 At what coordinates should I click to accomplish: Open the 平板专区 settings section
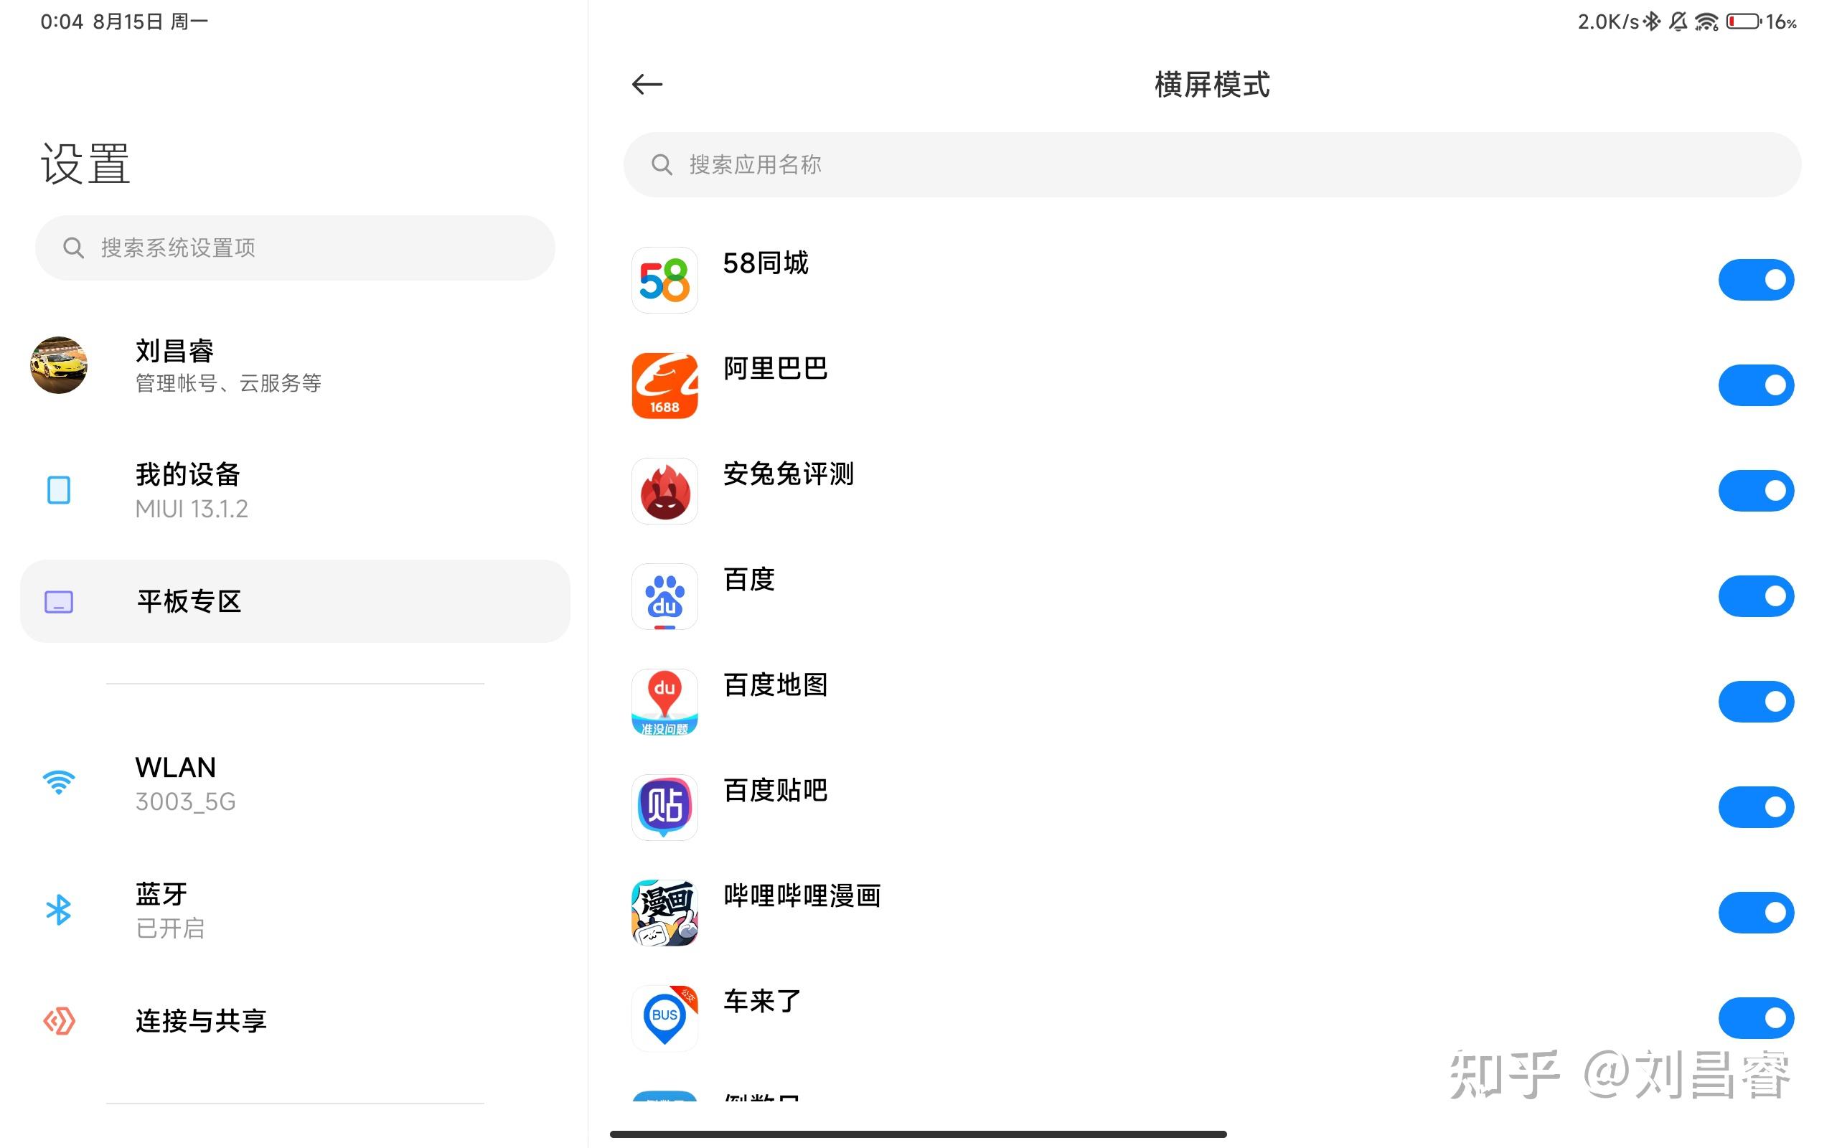click(x=294, y=601)
